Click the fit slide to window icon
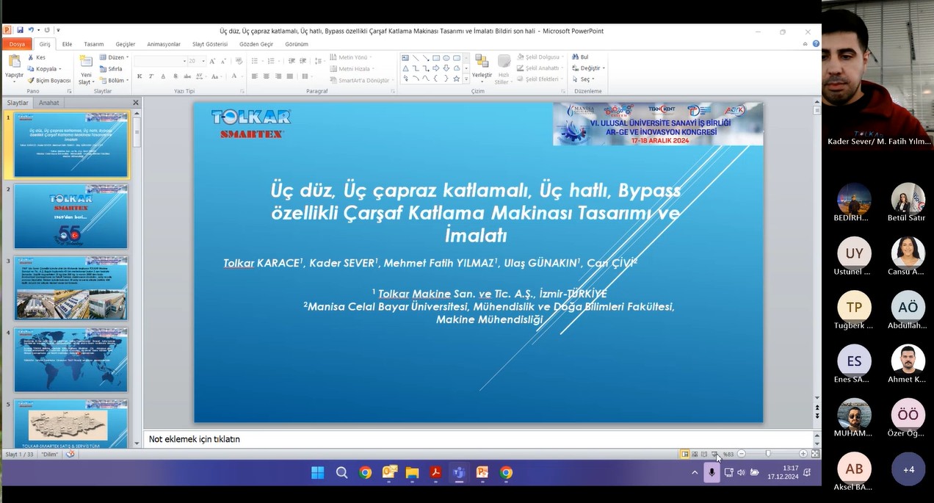 click(x=815, y=455)
